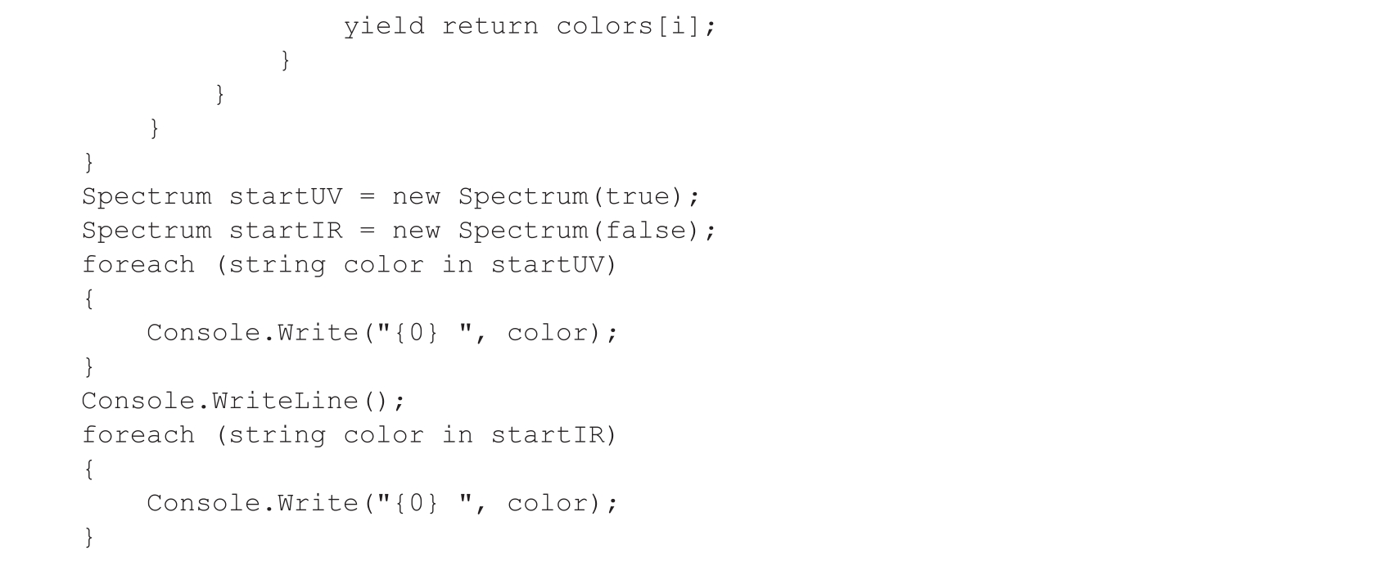The image size is (1395, 566).
Task: Click 'new Spectrum(false)' expression
Action: tap(546, 231)
